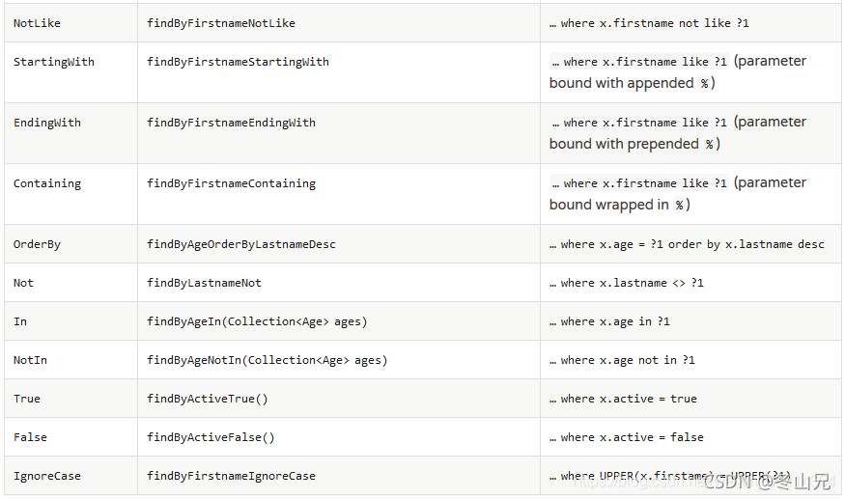Select findByFirstnameStartingWith method name
This screenshot has height=499, width=845.
(x=238, y=62)
